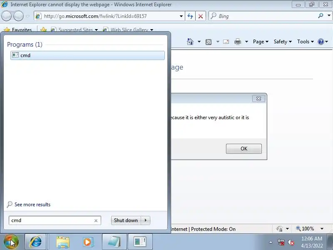Click the Refresh page button

pyautogui.click(x=190, y=16)
